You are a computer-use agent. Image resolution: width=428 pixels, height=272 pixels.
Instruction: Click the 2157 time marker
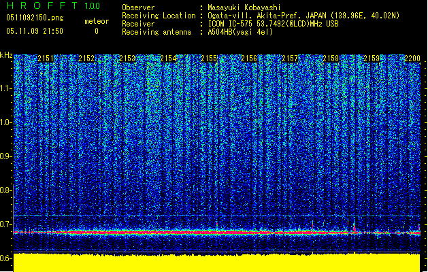pyautogui.click(x=290, y=58)
